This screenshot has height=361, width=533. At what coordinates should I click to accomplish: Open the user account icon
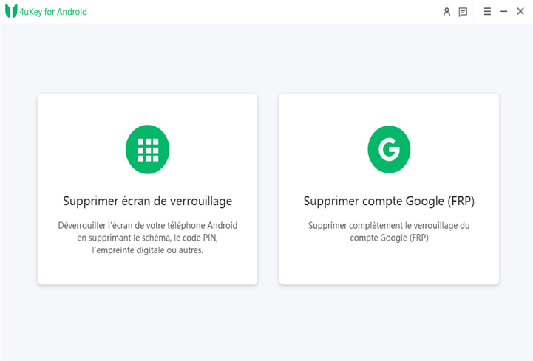(x=447, y=12)
